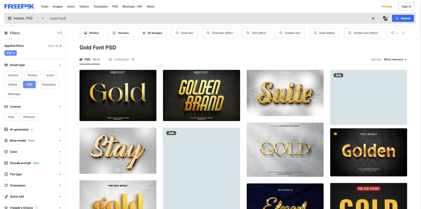The width and height of the screenshot is (421, 209).
Task: Click the Collections folder icon
Action: pos(111,59)
